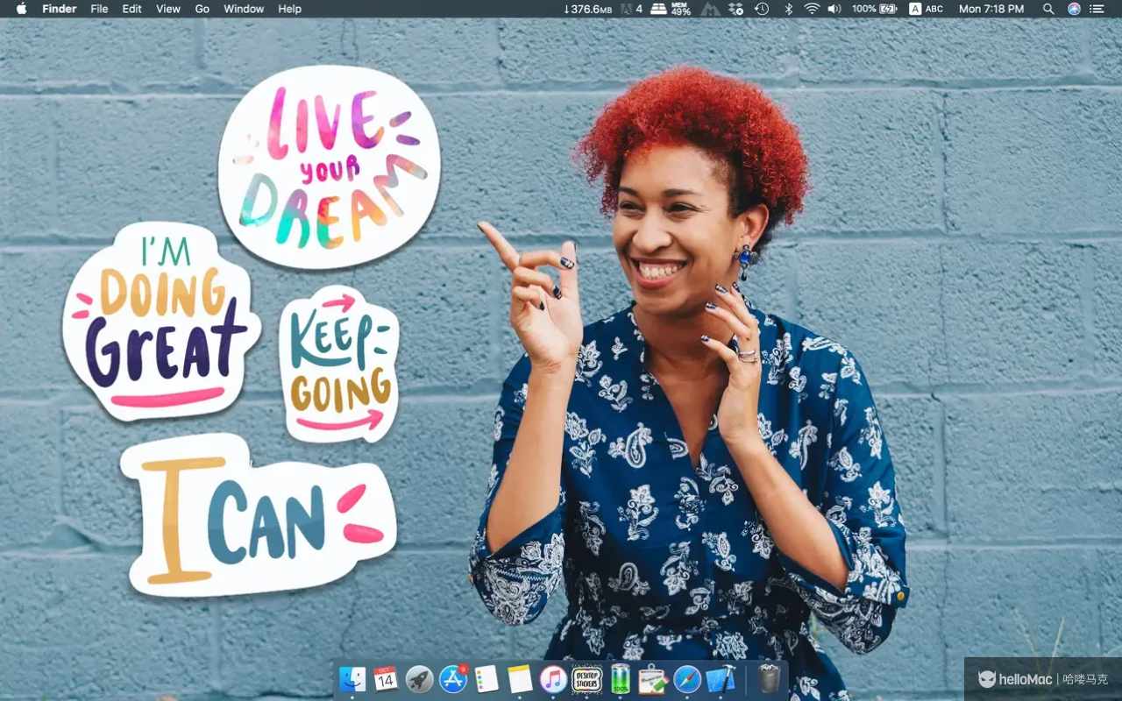
Task: Launch Safari from the Dock
Action: coord(687,679)
